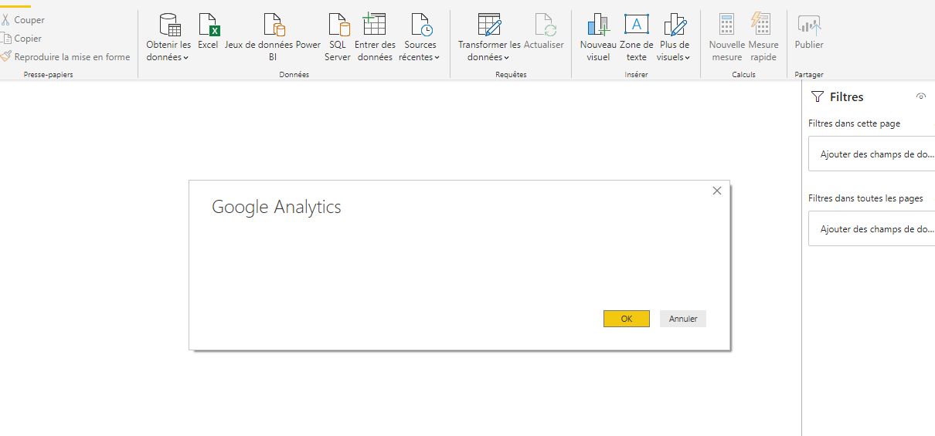Image resolution: width=935 pixels, height=436 pixels.
Task: Click the Partager ribbon group label
Action: pos(809,75)
